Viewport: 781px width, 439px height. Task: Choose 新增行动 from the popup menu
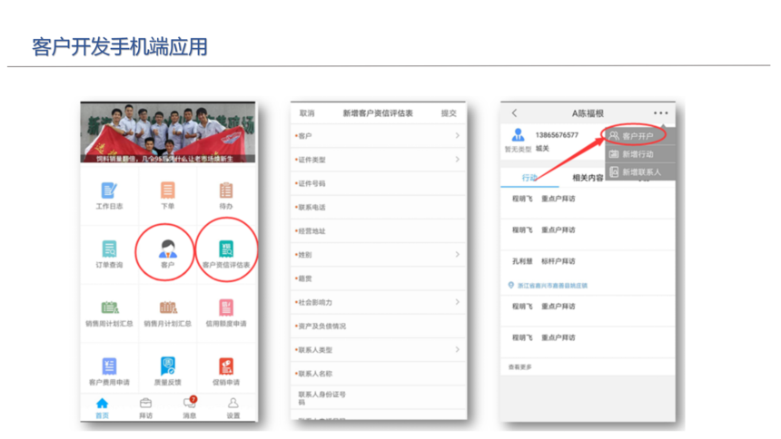pyautogui.click(x=640, y=154)
